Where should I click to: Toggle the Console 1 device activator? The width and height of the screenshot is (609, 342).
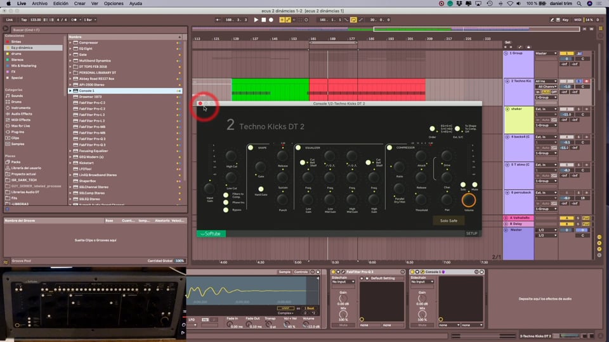[412, 272]
